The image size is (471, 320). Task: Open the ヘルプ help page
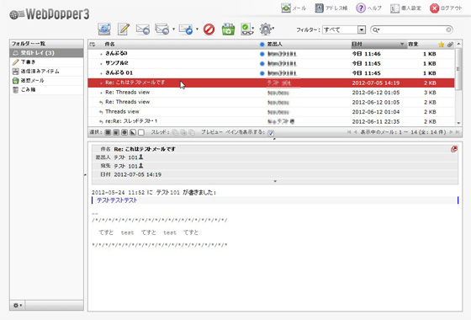click(369, 8)
